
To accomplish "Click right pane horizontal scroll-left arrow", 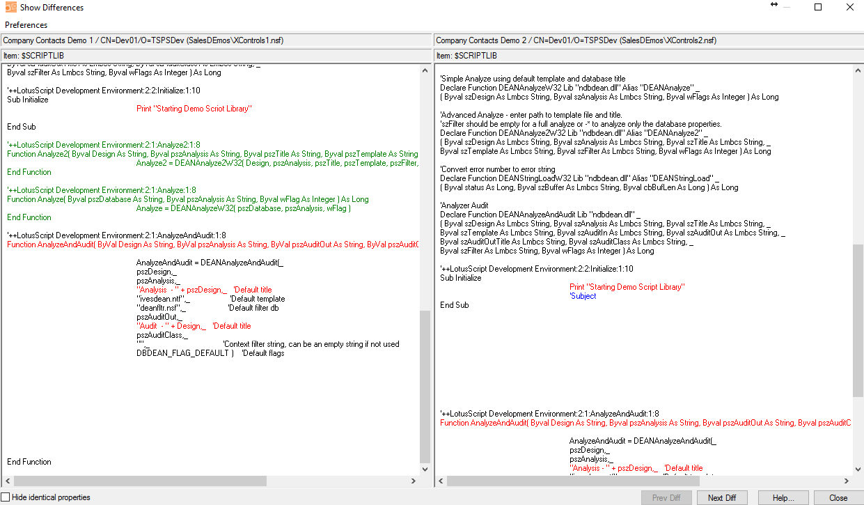I will click(441, 481).
